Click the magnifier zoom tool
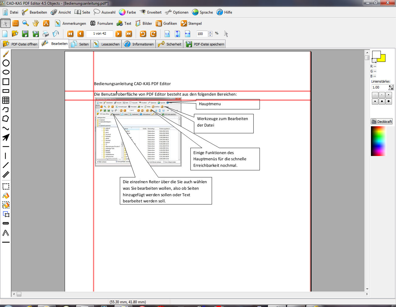Screen dimensions: 396x307 click(x=26, y=23)
